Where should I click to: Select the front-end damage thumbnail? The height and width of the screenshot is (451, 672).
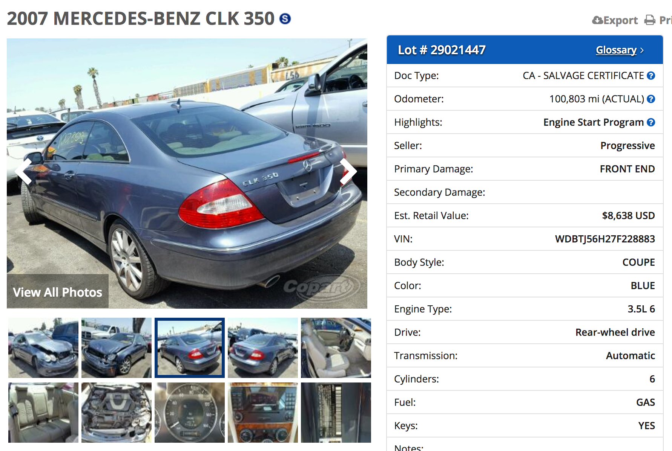coord(43,348)
